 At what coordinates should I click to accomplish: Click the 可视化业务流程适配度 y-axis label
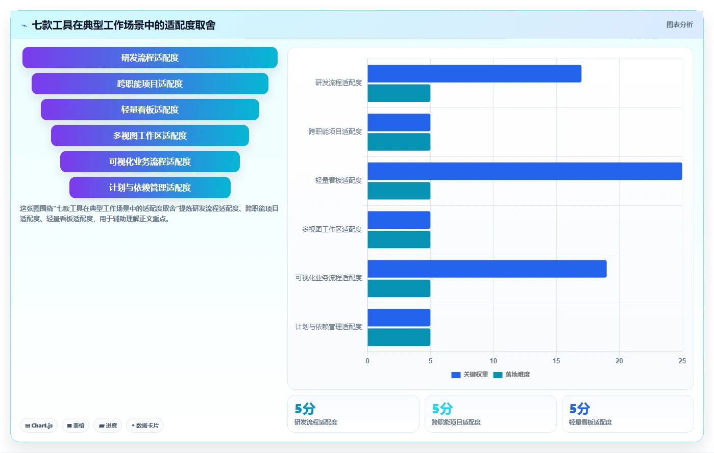[329, 278]
